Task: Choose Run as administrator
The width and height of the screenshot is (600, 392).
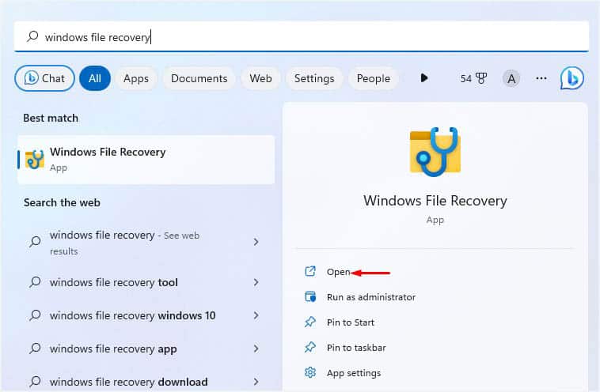Action: (370, 297)
